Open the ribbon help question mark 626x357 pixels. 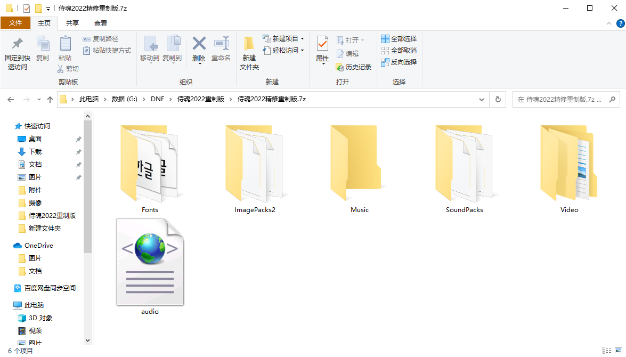pos(621,23)
